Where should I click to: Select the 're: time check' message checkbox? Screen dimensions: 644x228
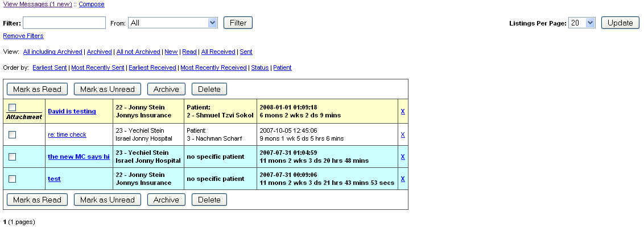click(x=12, y=134)
